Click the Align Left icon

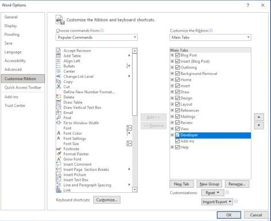(x=58, y=61)
